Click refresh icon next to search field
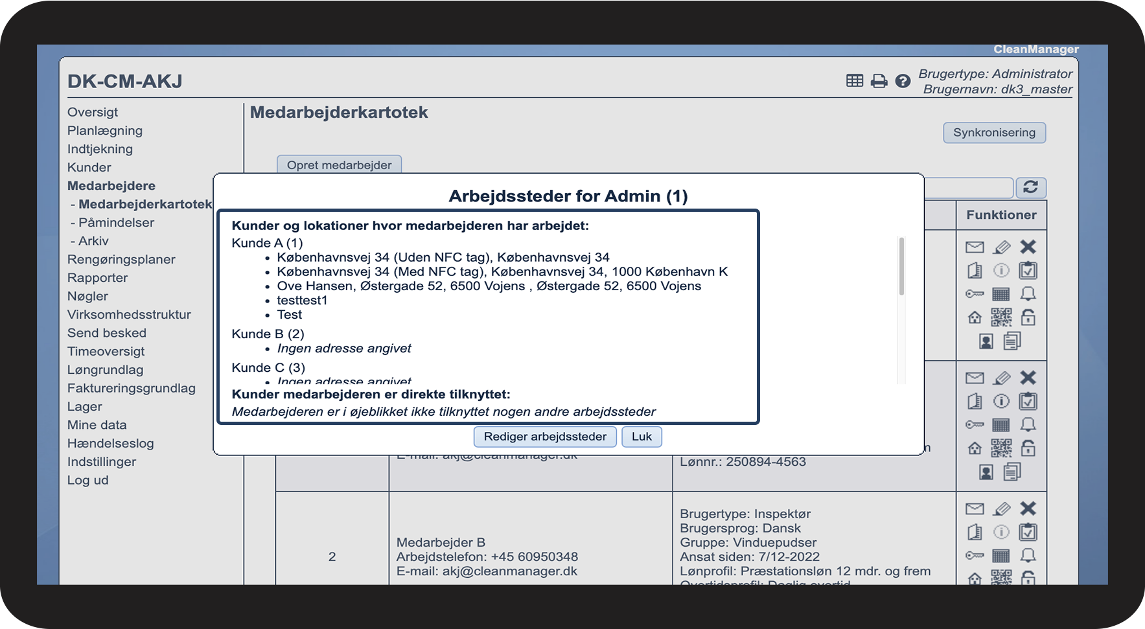Image resolution: width=1145 pixels, height=629 pixels. pos(1031,188)
